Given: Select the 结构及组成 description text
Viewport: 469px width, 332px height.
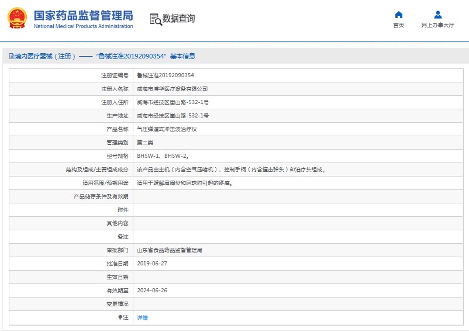Looking at the screenshot, I should (x=231, y=170).
